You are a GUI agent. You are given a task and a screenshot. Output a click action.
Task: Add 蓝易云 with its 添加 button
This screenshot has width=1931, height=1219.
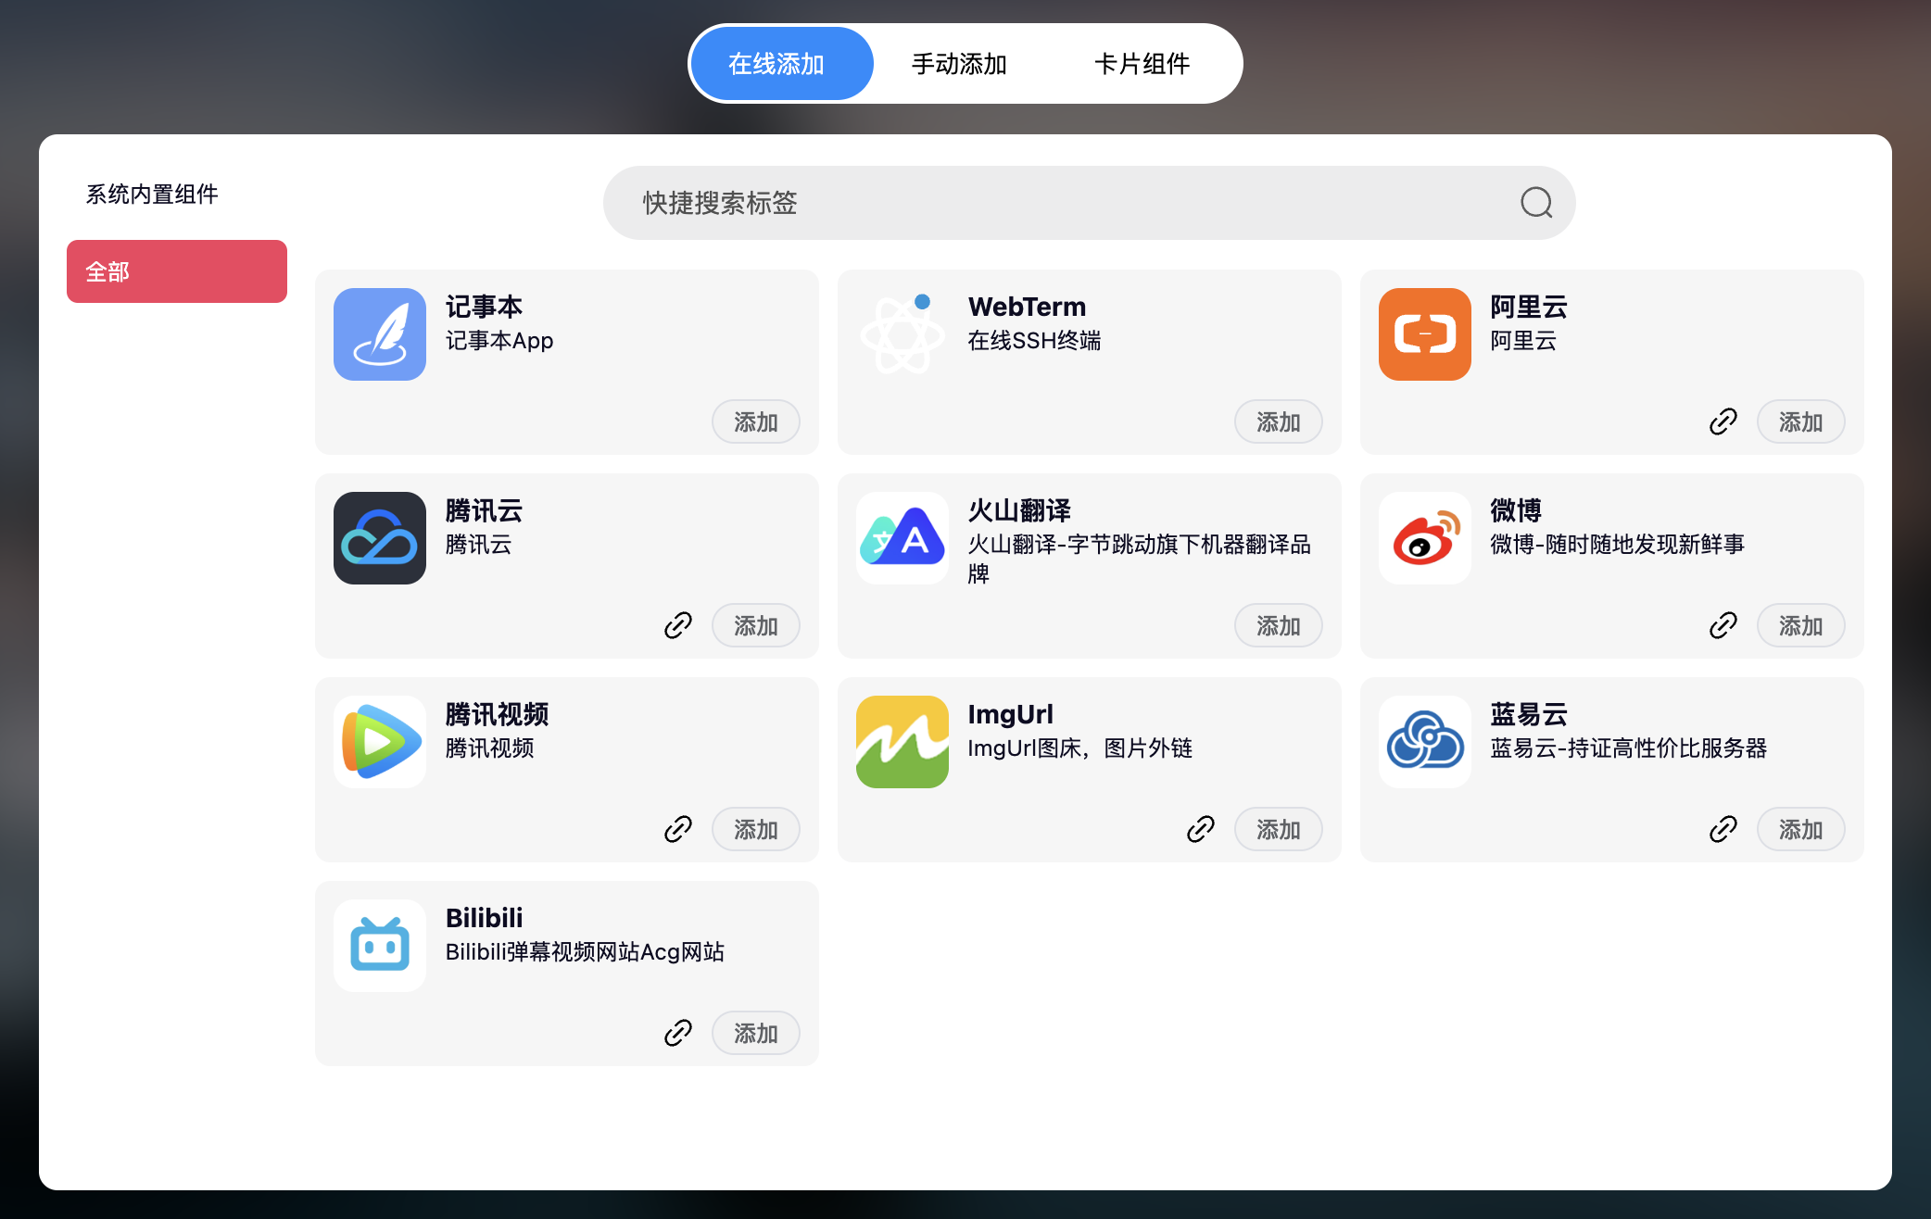pos(1801,829)
